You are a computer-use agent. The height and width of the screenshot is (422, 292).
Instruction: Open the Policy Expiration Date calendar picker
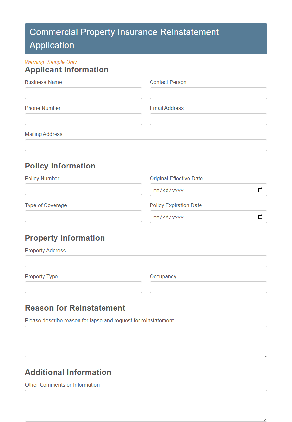tap(260, 217)
